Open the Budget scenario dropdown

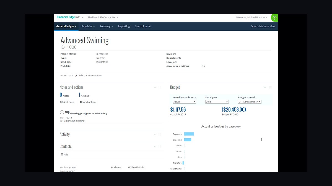coord(250,102)
